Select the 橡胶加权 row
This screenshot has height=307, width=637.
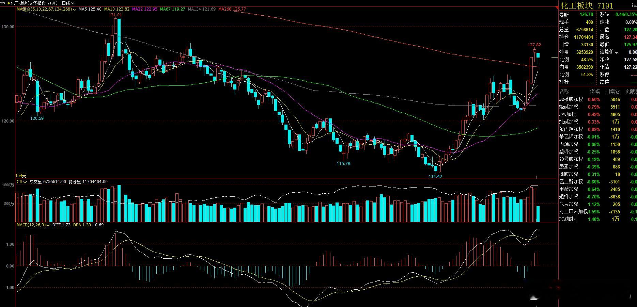598,174
